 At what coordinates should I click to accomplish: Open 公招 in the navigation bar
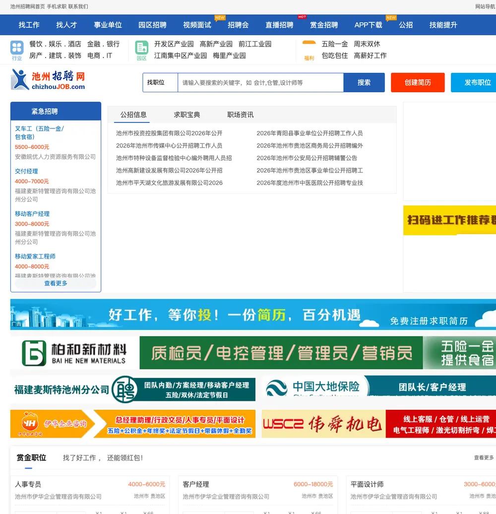click(406, 25)
